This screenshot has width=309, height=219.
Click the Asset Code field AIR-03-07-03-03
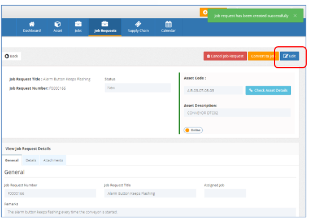click(213, 91)
